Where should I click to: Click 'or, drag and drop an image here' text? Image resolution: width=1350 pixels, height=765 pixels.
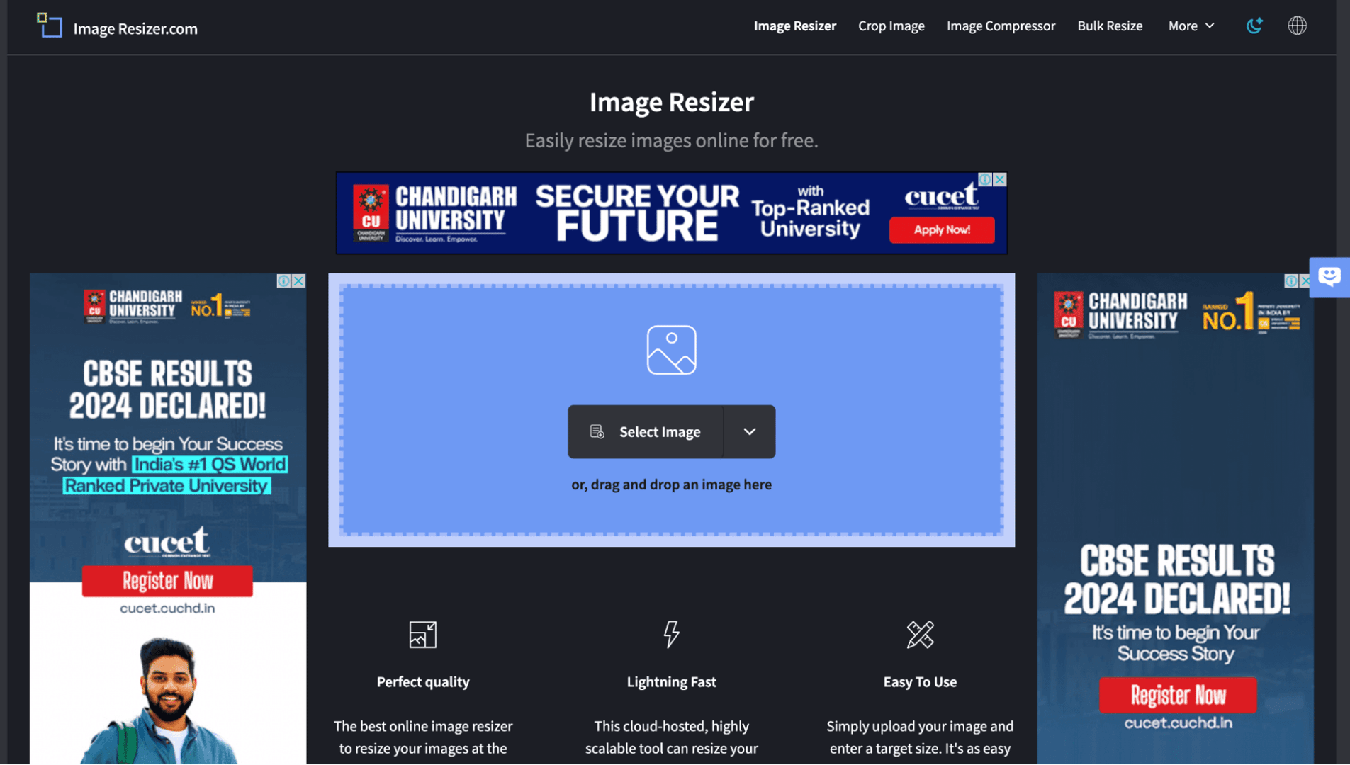pos(671,484)
